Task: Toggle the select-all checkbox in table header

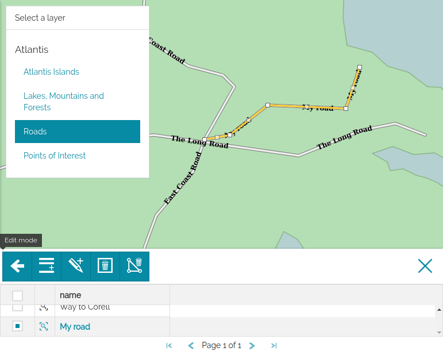Action: click(18, 295)
